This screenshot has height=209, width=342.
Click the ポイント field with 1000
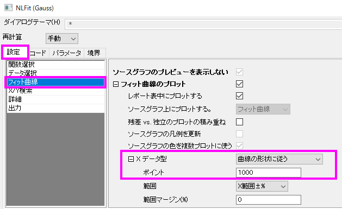pyautogui.click(x=269, y=173)
